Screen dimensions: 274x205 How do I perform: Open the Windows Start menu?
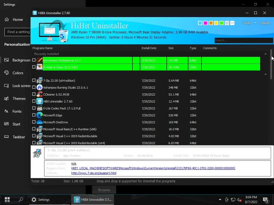(x=7, y=200)
